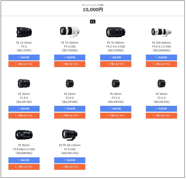Click the G lens series logo icon
Image resolution: width=186 pixels, height=179 pixels.
pyautogui.click(x=93, y=21)
